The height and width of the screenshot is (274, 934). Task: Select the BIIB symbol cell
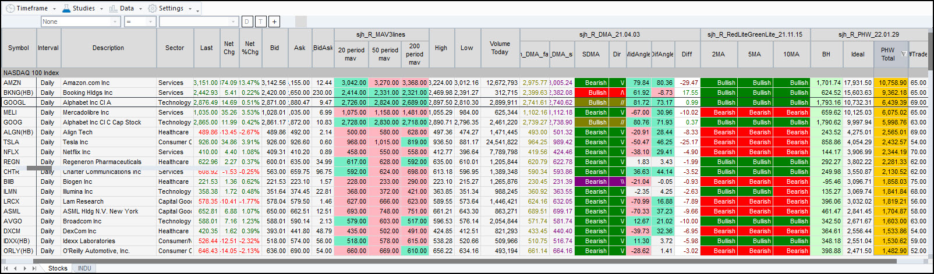19,182
